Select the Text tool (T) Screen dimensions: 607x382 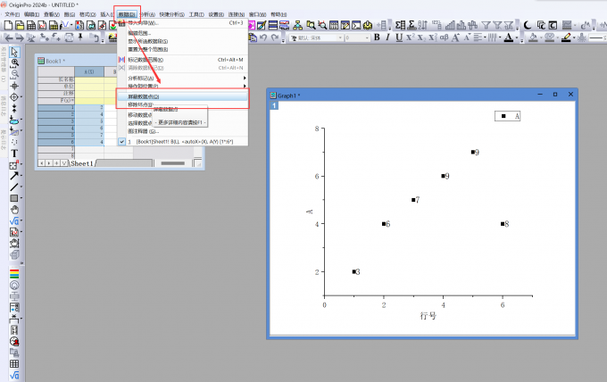pos(14,154)
